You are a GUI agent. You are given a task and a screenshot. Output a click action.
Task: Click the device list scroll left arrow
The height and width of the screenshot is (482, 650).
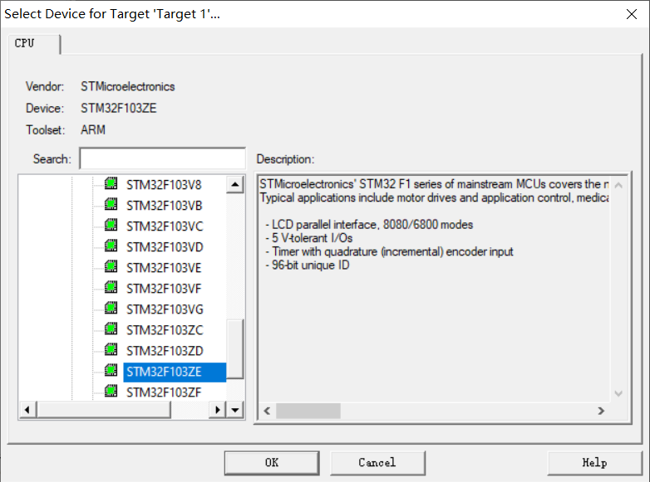pyautogui.click(x=27, y=410)
